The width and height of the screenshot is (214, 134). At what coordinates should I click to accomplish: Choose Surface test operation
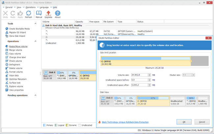pyautogui.click(x=13, y=83)
